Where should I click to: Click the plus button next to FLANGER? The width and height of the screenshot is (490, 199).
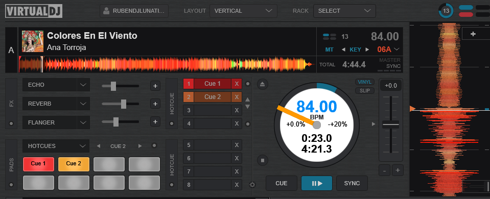point(155,121)
